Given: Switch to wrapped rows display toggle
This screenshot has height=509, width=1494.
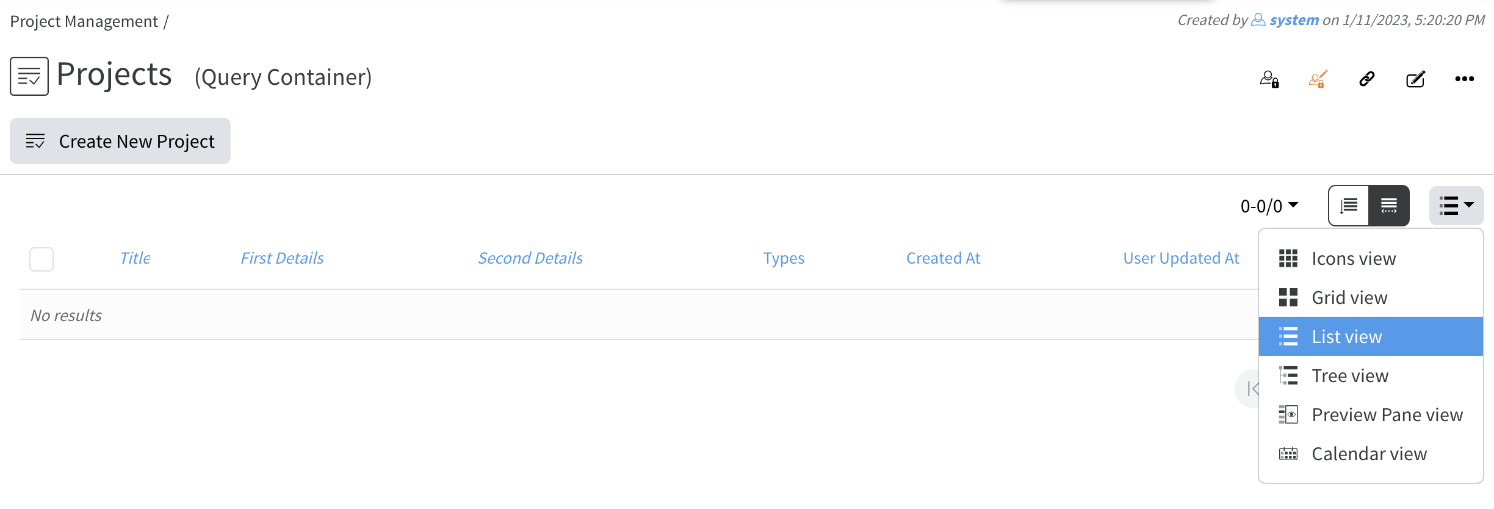Looking at the screenshot, I should (x=1349, y=206).
